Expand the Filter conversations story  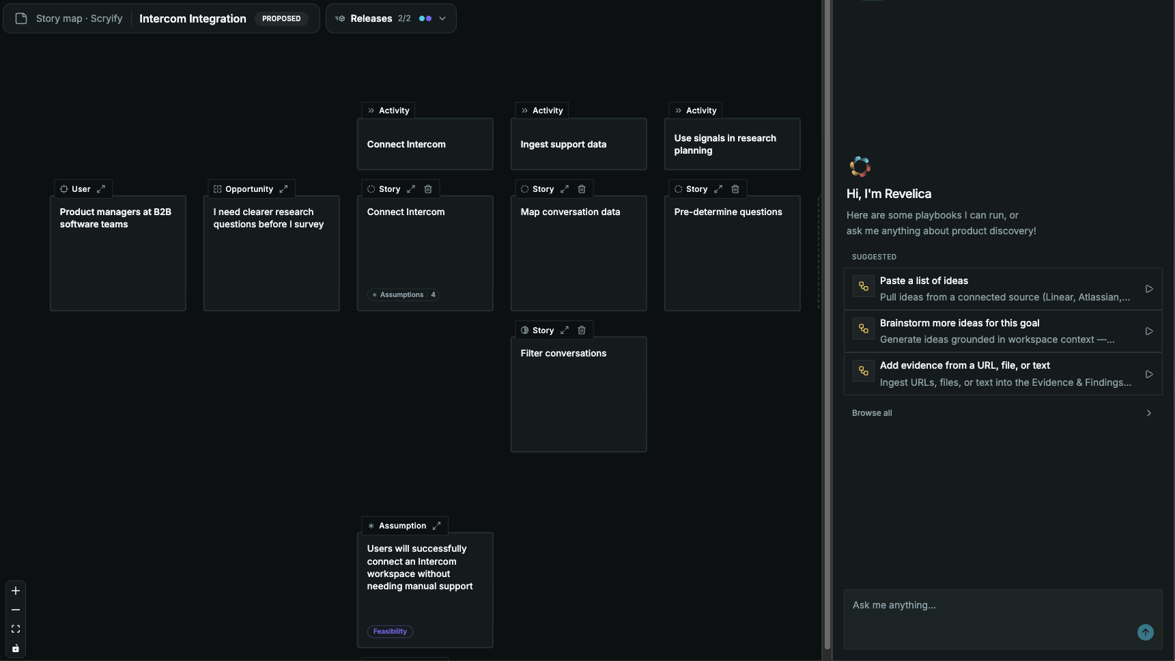565,330
